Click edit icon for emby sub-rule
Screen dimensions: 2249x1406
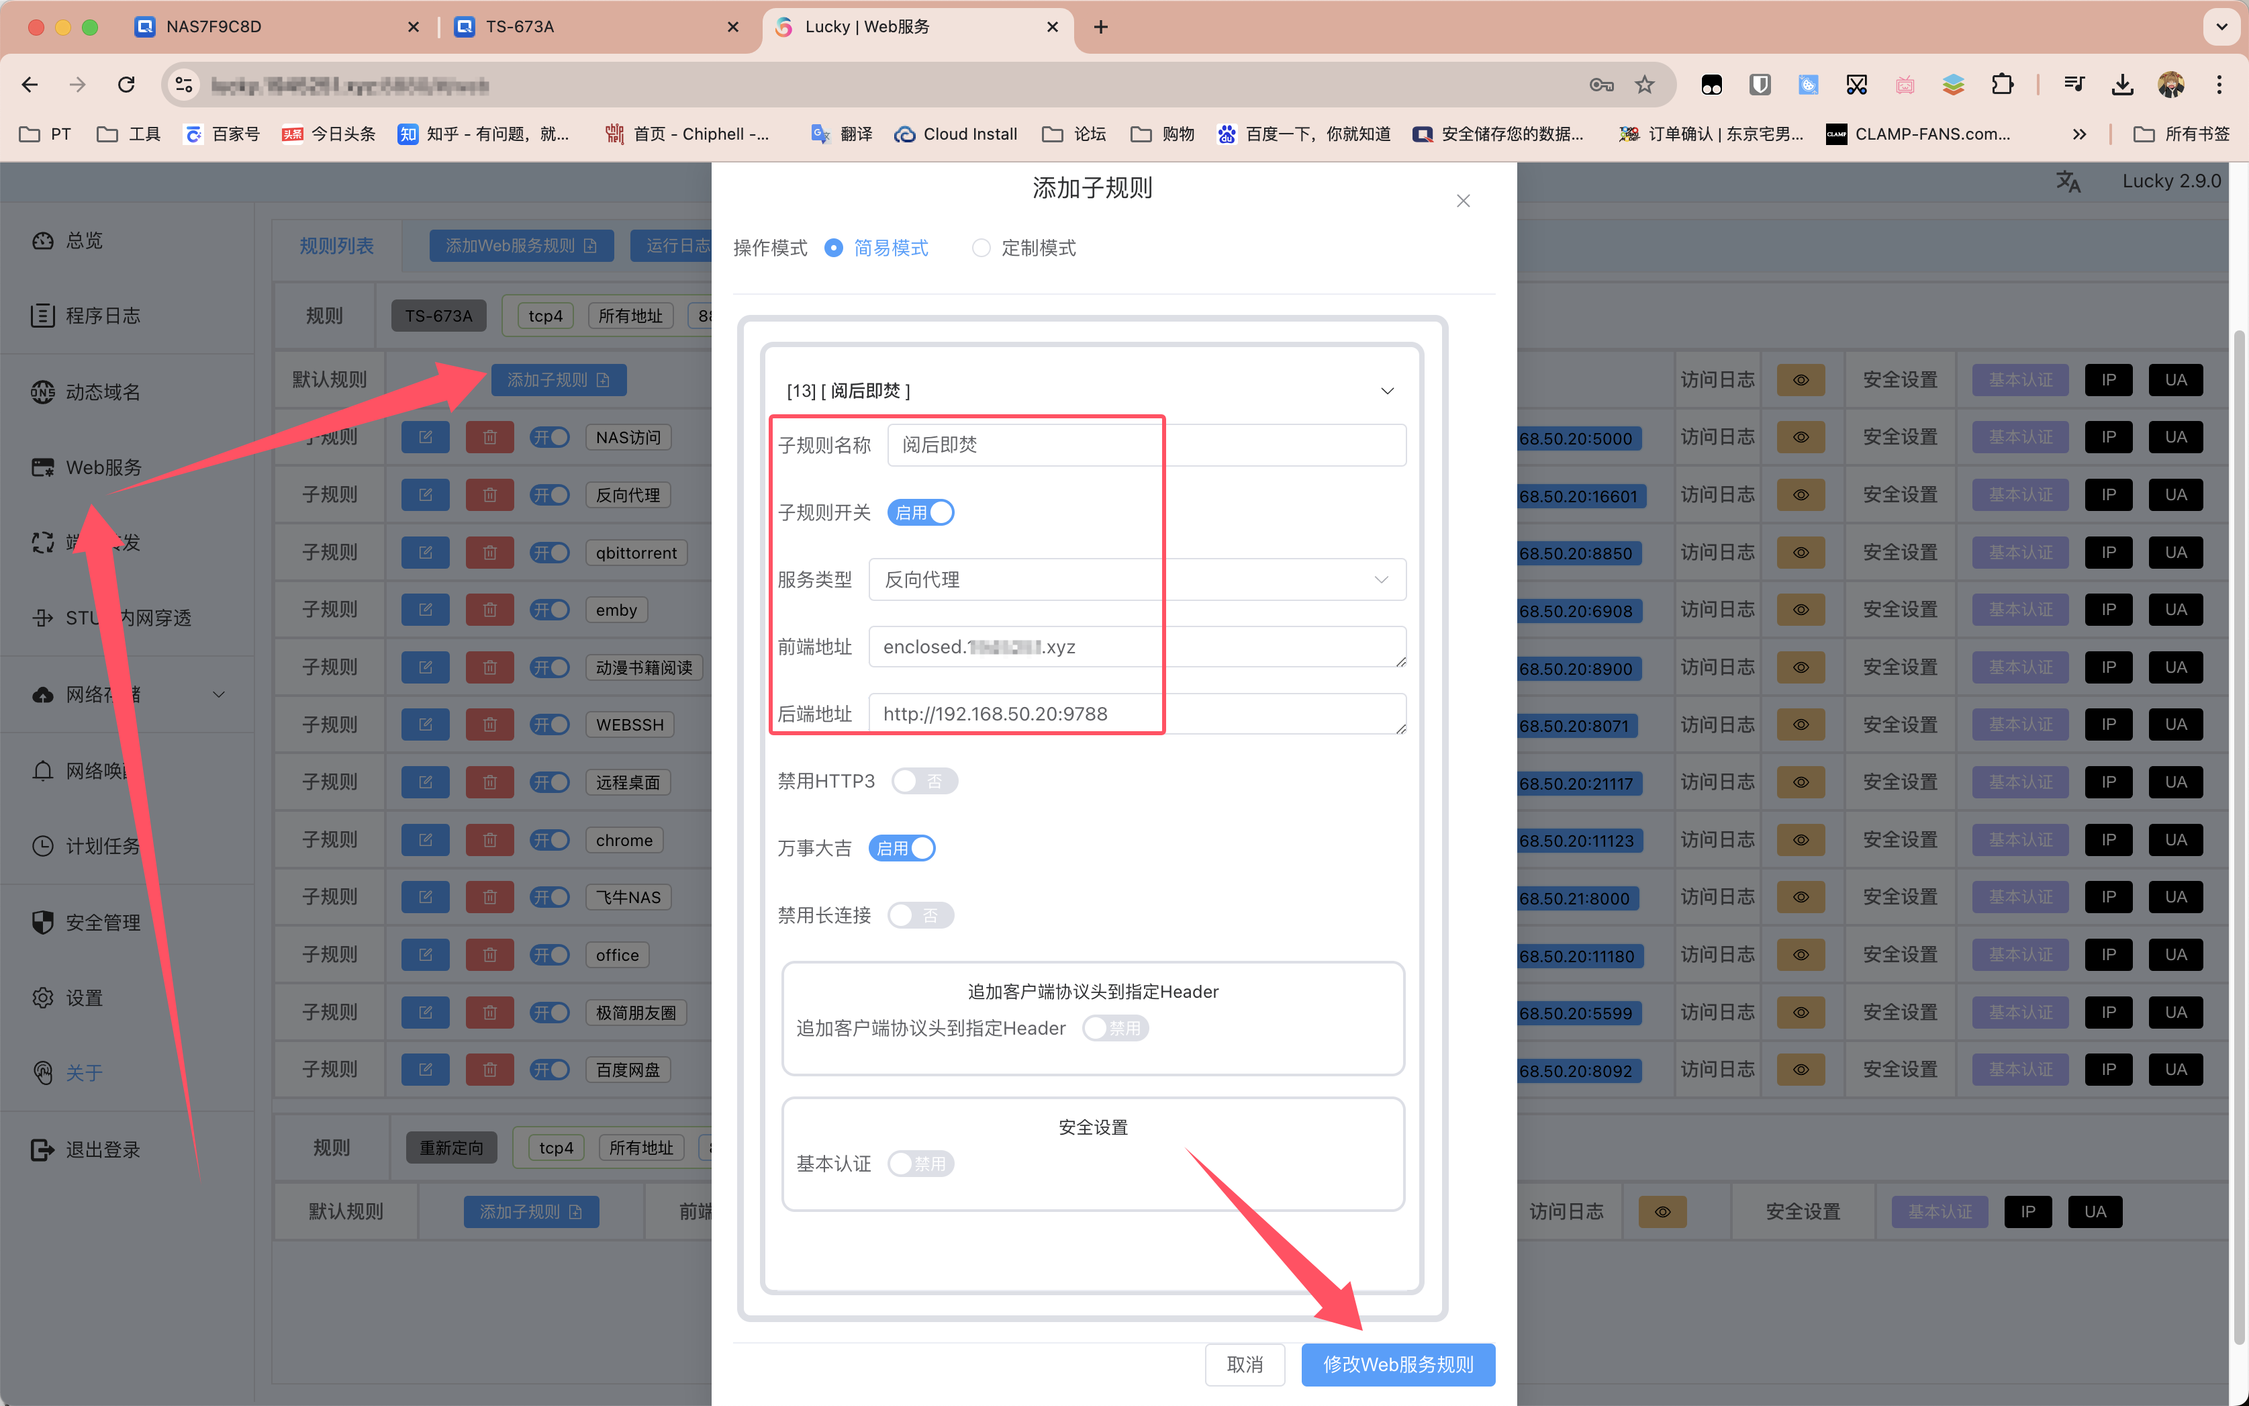click(x=426, y=610)
